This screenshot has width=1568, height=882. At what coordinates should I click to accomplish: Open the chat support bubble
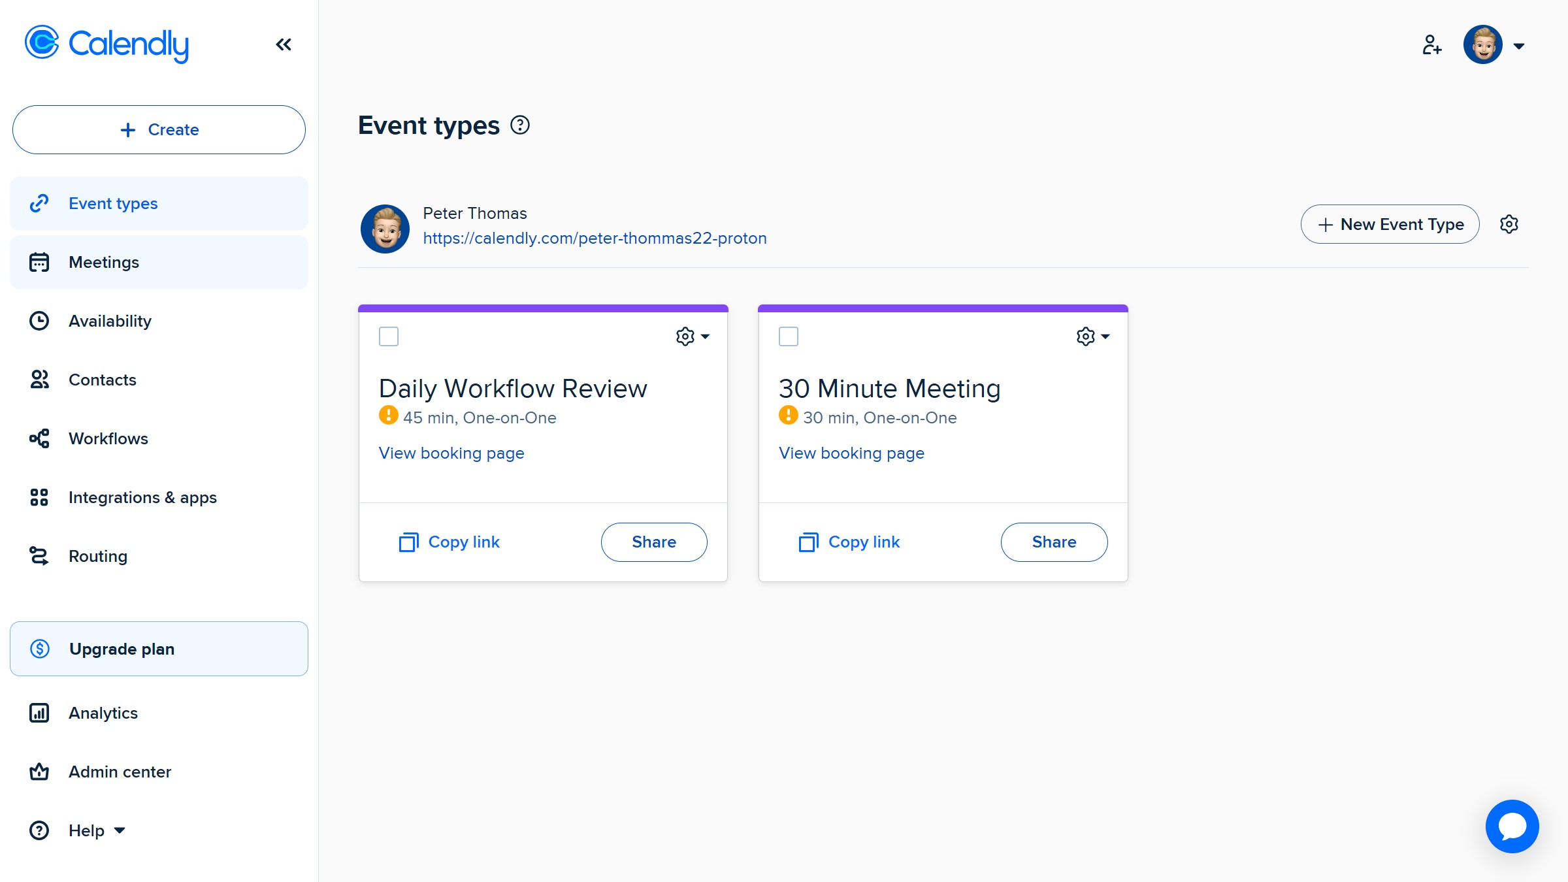(1512, 826)
